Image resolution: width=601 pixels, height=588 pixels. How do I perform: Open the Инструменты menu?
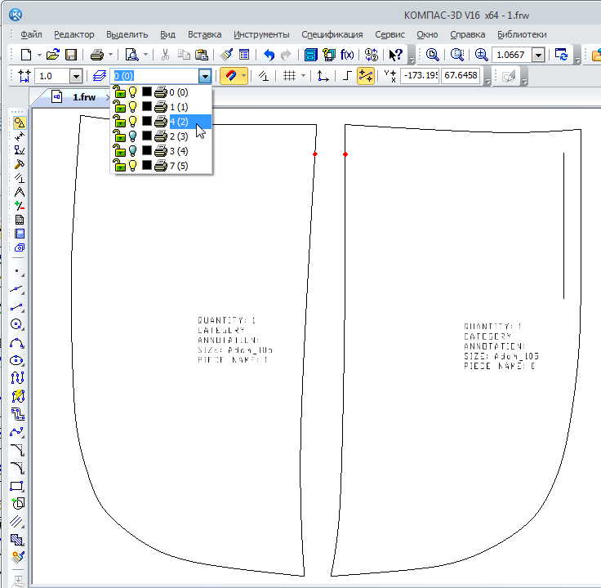[261, 34]
